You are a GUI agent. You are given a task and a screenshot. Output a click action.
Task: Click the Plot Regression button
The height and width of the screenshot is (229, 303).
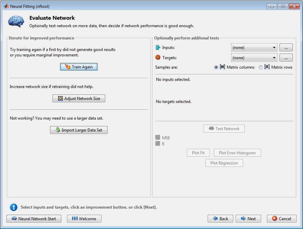tap(224, 163)
